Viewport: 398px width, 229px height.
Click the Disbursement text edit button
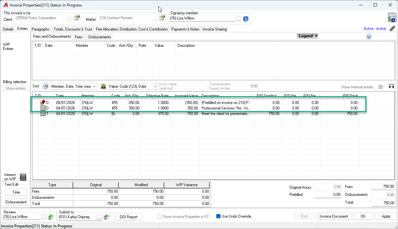16,202
